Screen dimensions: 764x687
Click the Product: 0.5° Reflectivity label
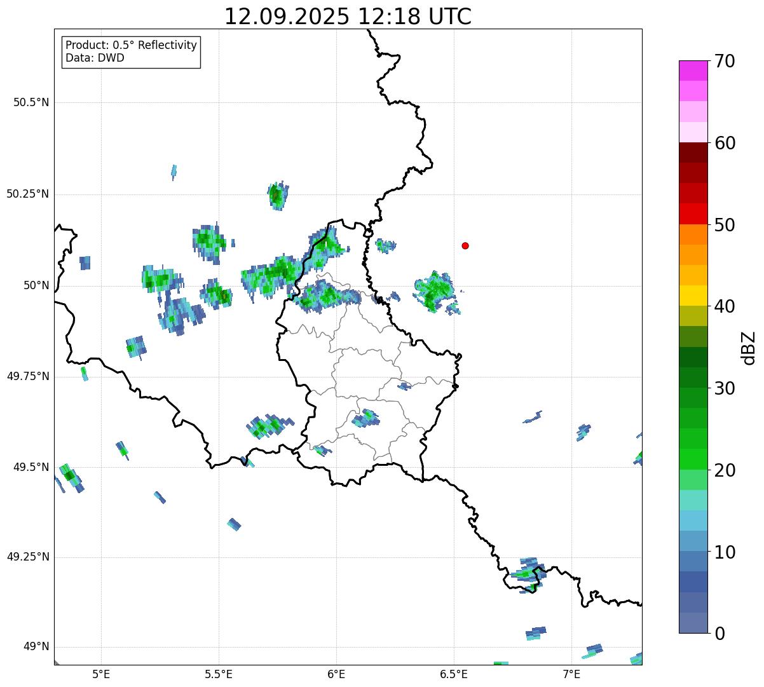point(131,45)
